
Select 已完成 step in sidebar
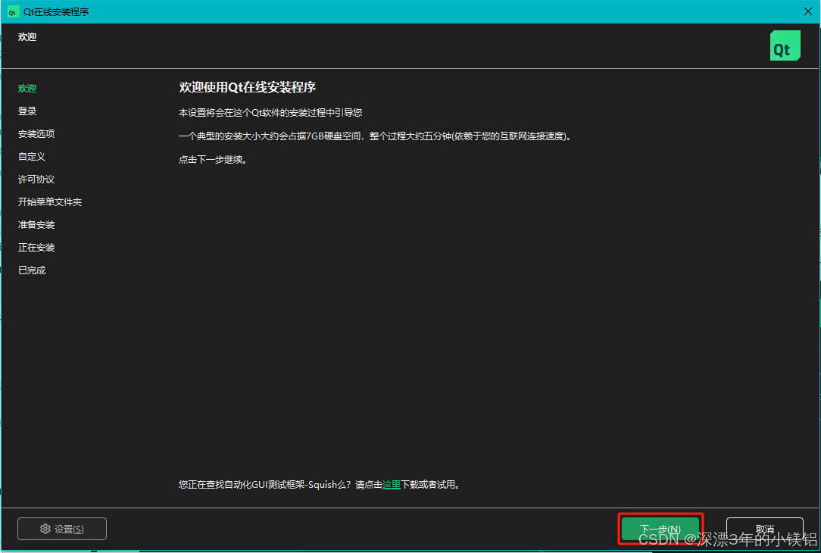click(x=31, y=270)
